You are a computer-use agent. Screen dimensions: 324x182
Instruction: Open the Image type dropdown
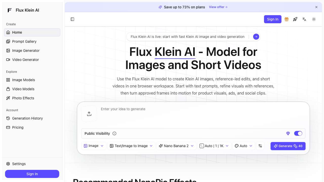pyautogui.click(x=94, y=146)
